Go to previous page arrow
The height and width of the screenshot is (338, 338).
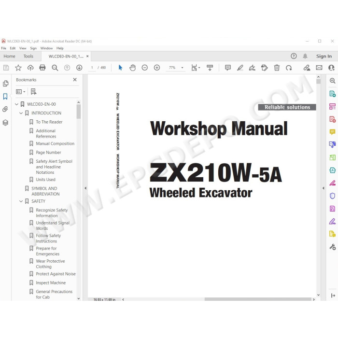67,68
